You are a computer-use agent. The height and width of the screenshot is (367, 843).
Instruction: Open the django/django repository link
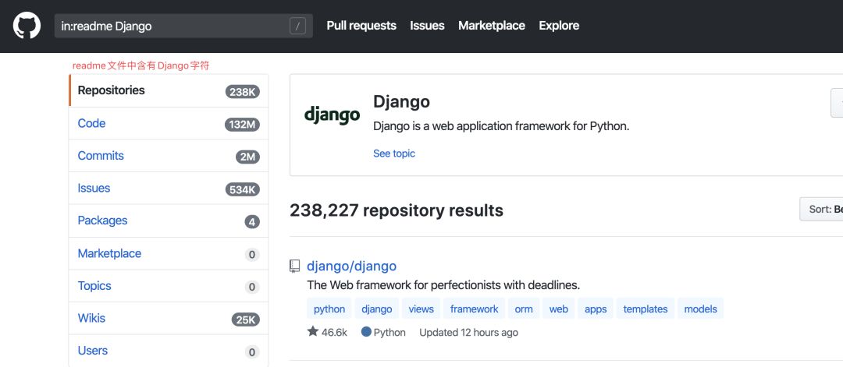tap(351, 266)
